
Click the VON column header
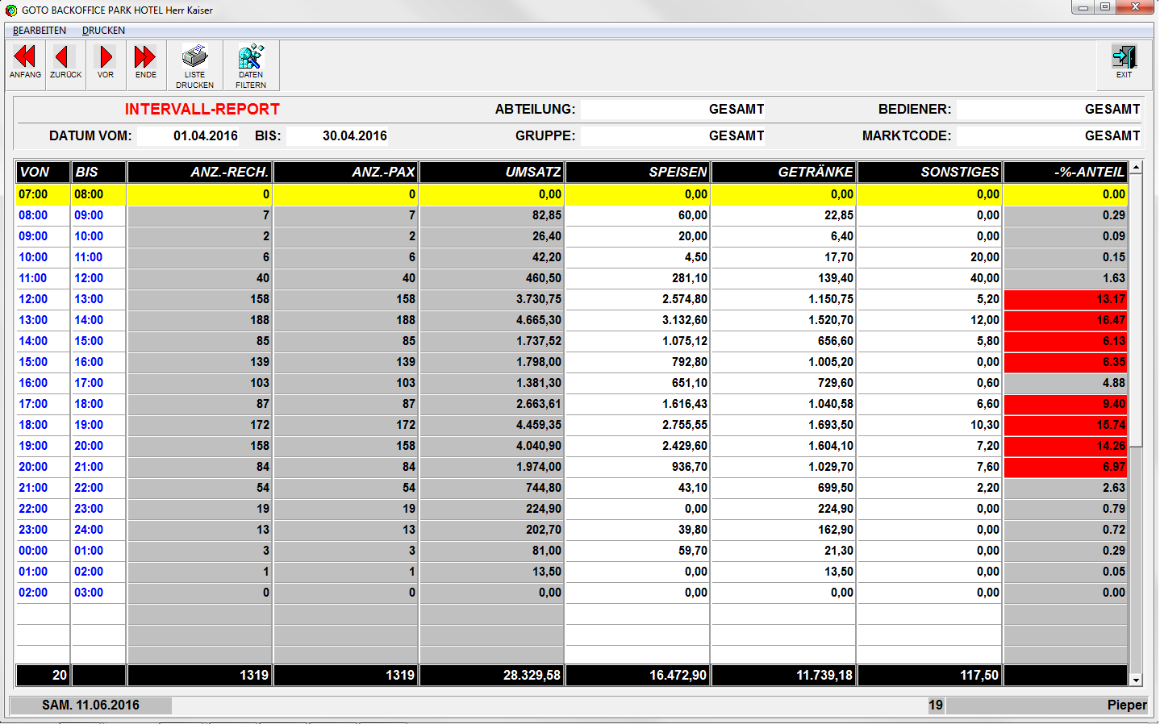click(43, 172)
